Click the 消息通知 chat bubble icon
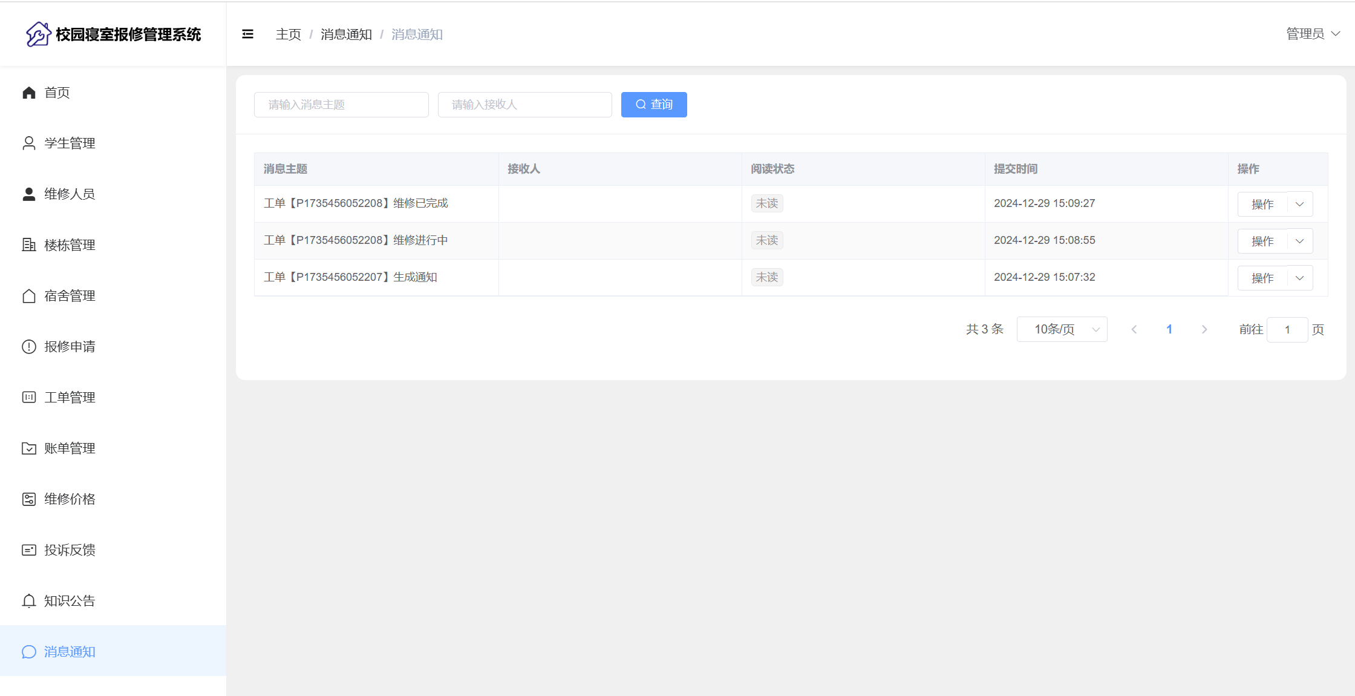This screenshot has height=696, width=1355. (29, 652)
